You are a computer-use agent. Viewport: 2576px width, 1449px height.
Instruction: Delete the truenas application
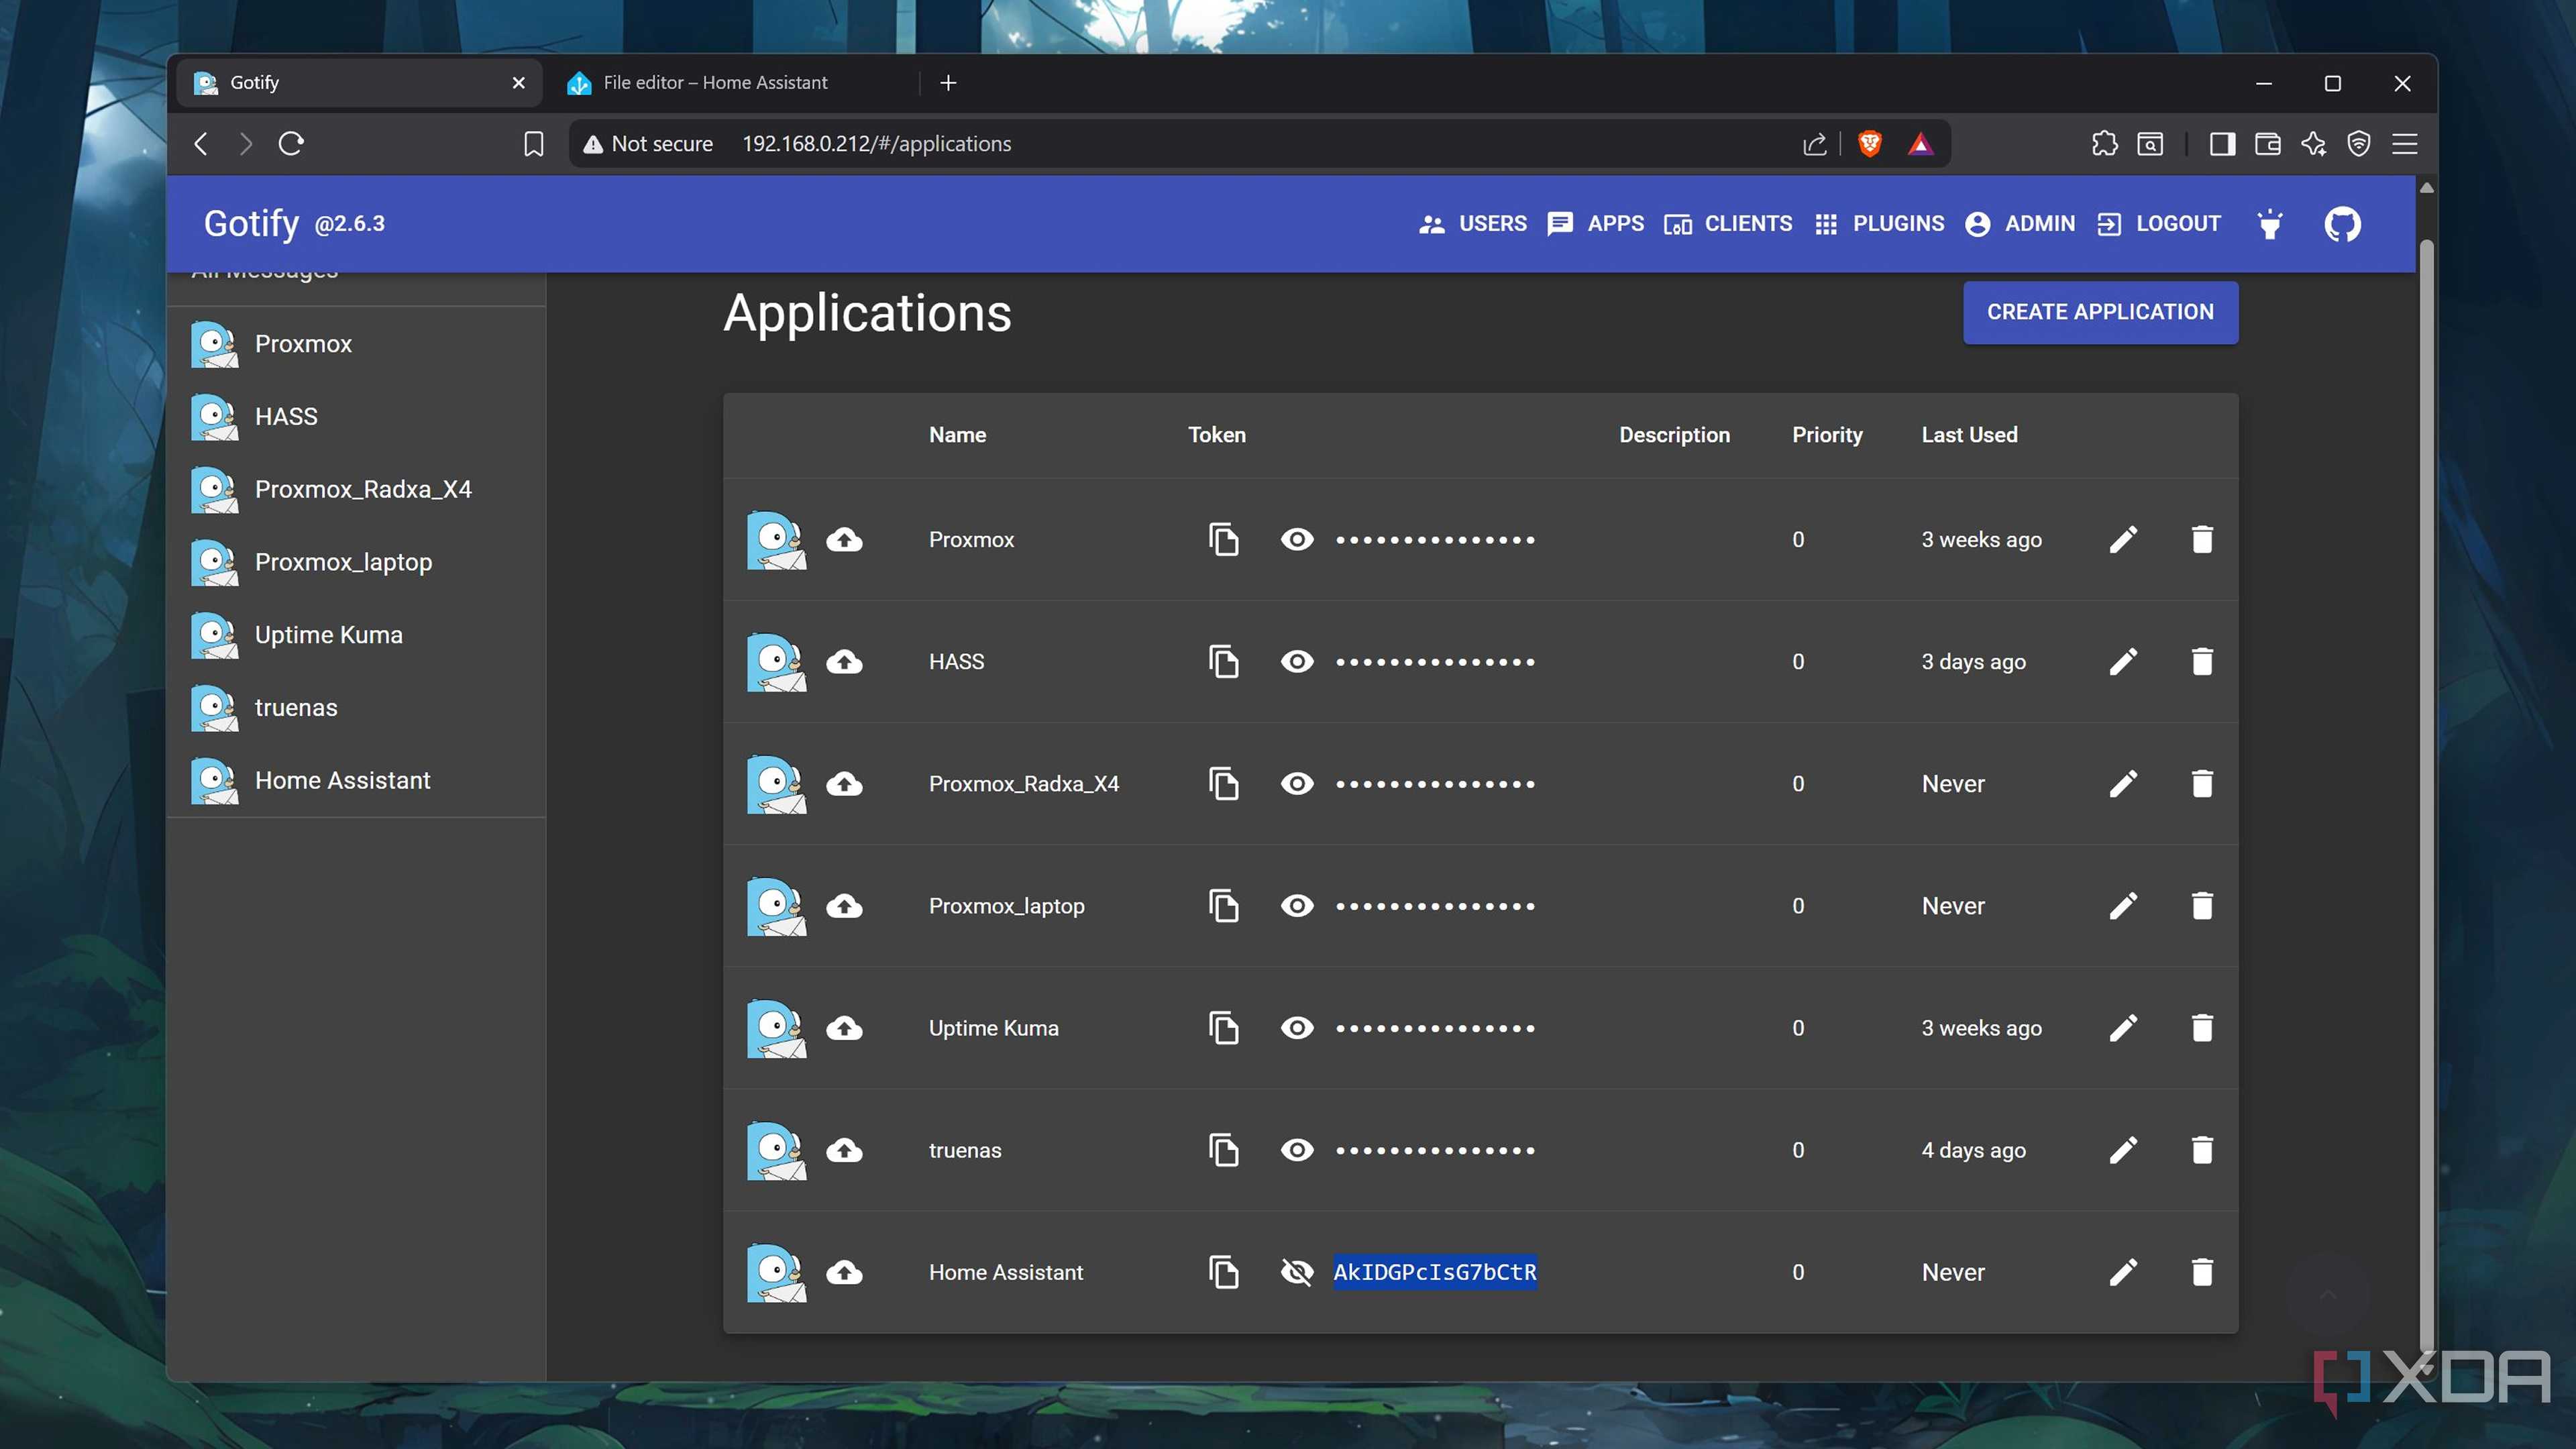pos(2202,1150)
